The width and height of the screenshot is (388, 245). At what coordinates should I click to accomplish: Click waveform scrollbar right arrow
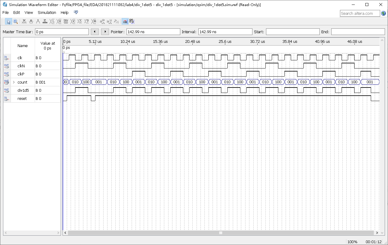click(x=377, y=233)
